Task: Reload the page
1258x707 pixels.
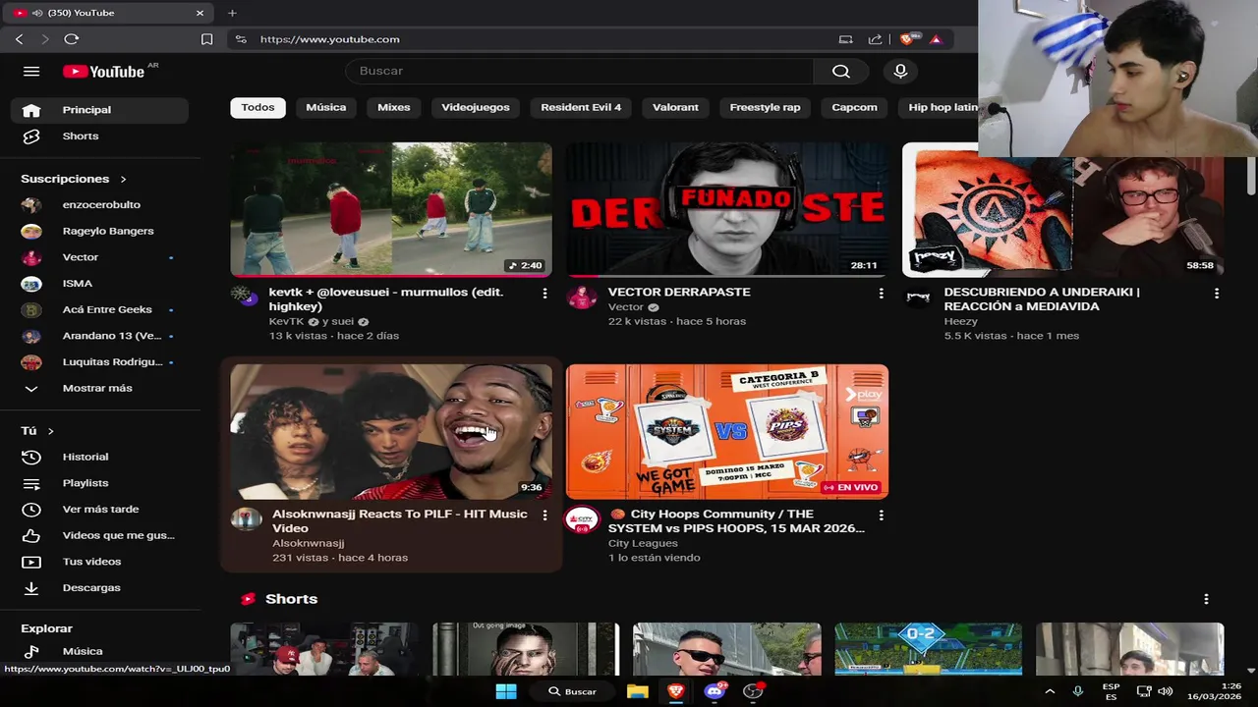Action: coord(71,39)
